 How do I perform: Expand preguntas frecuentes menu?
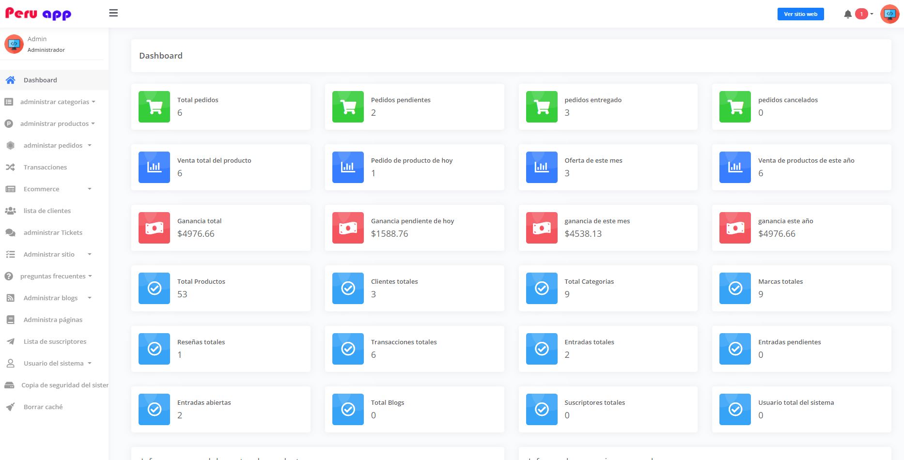pos(54,276)
